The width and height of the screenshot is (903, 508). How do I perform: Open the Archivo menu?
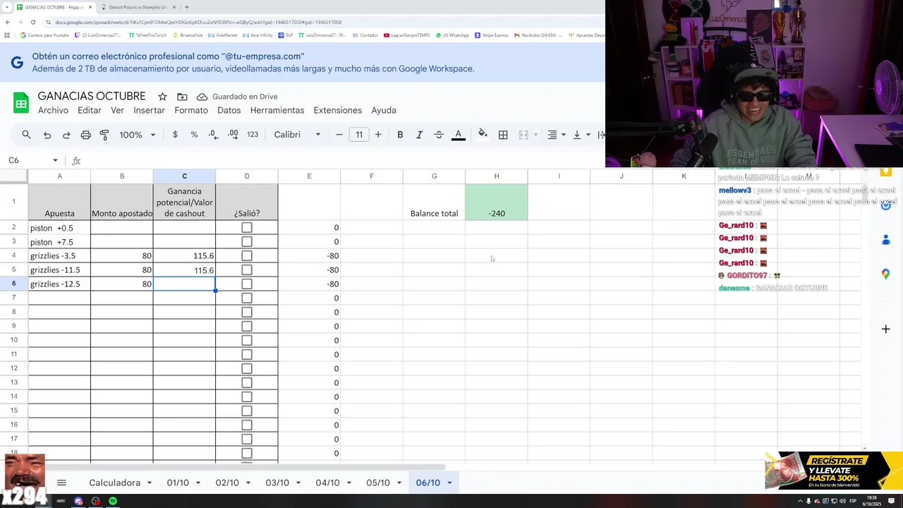point(53,111)
